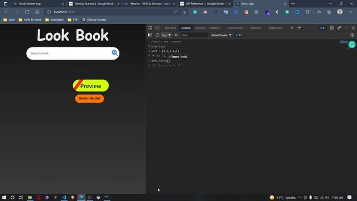Click the READ ONLINE button
This screenshot has height=201, width=357.
point(89,98)
